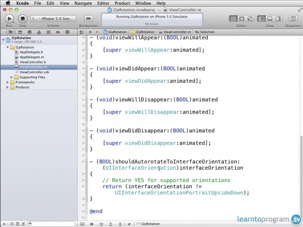Screen dimensions: 303x227
Task: Open the View menu
Action: click(64, 3)
